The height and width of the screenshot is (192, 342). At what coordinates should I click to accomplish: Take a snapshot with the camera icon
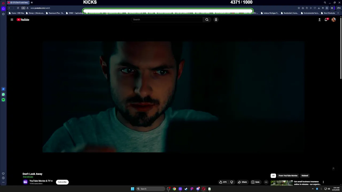303,8
